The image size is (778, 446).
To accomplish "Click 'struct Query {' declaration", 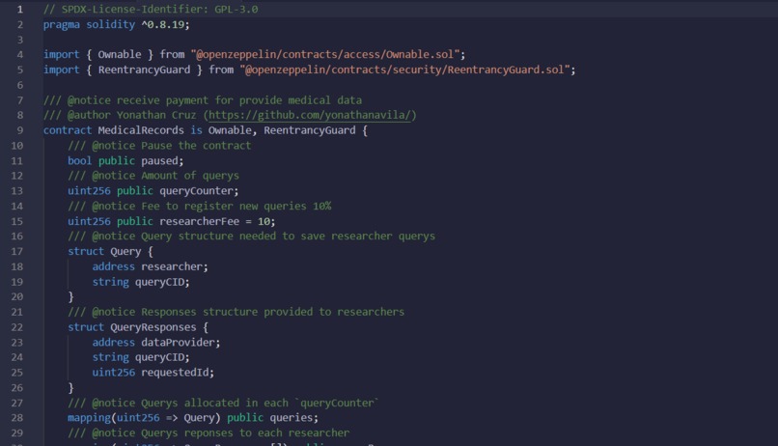I will pyautogui.click(x=110, y=252).
